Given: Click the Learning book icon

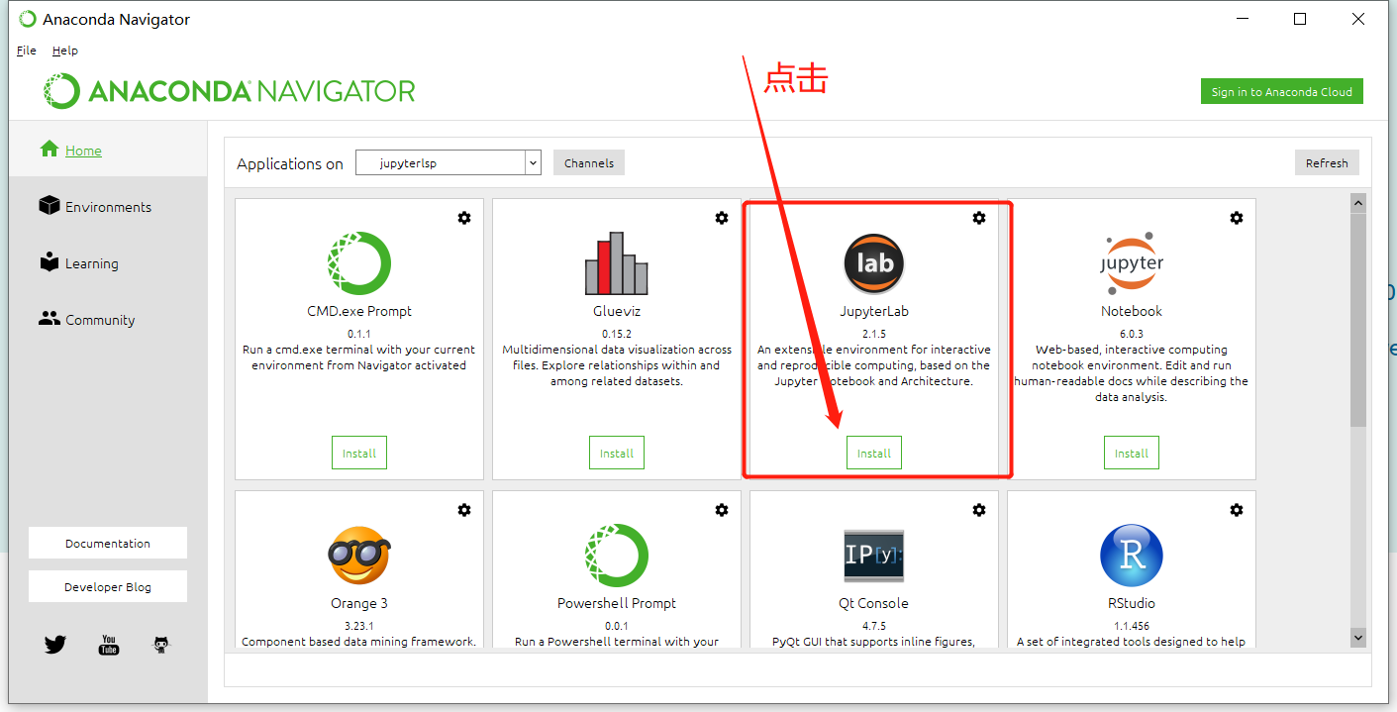Looking at the screenshot, I should pyautogui.click(x=50, y=261).
